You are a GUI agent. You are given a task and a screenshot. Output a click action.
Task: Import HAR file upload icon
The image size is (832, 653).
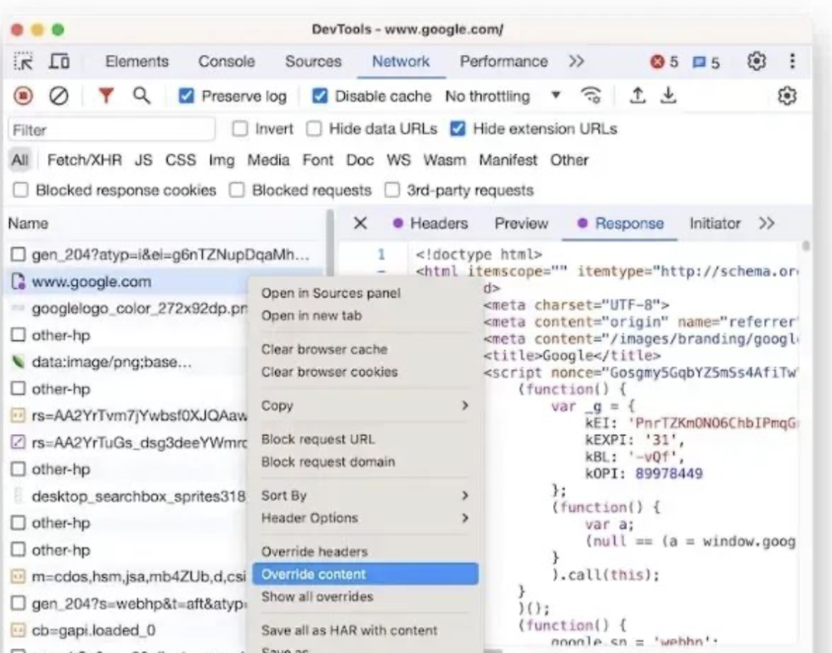pyautogui.click(x=637, y=96)
